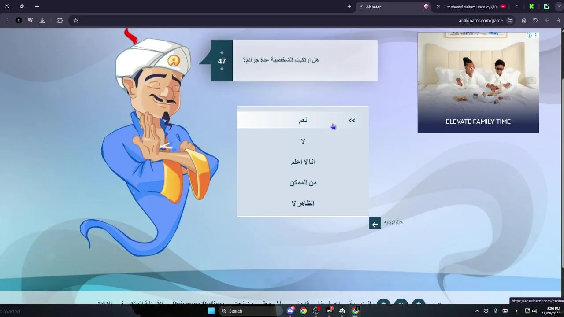Open the clock showing 8:30 PM
This screenshot has height=317, width=564.
552,311
